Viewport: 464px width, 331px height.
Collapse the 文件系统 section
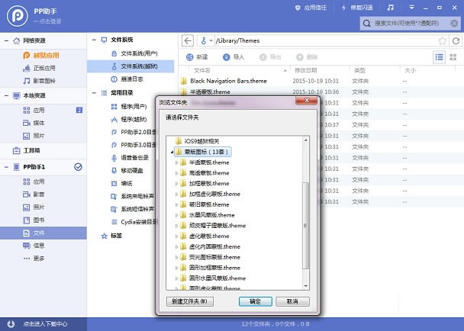(x=94, y=40)
